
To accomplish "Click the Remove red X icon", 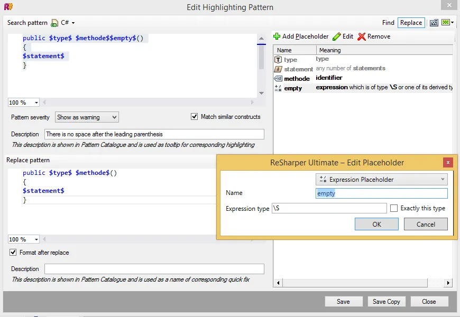I will [x=362, y=36].
